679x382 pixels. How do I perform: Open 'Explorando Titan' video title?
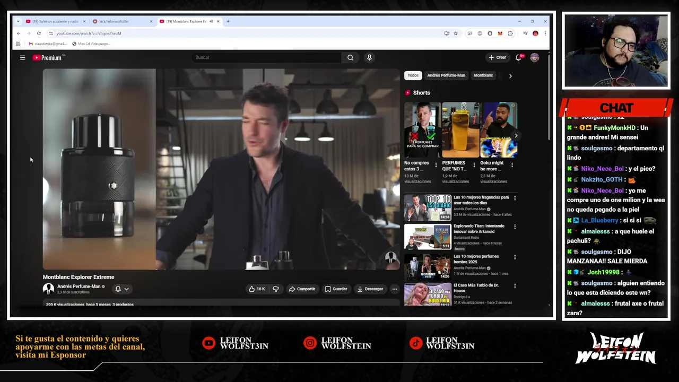(479, 229)
